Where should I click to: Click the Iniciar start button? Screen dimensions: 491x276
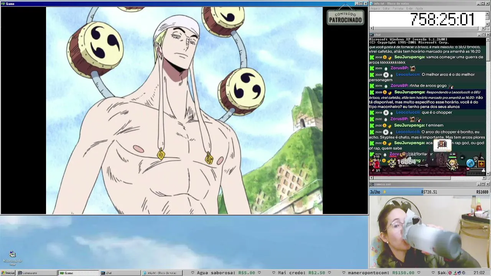pos(8,273)
